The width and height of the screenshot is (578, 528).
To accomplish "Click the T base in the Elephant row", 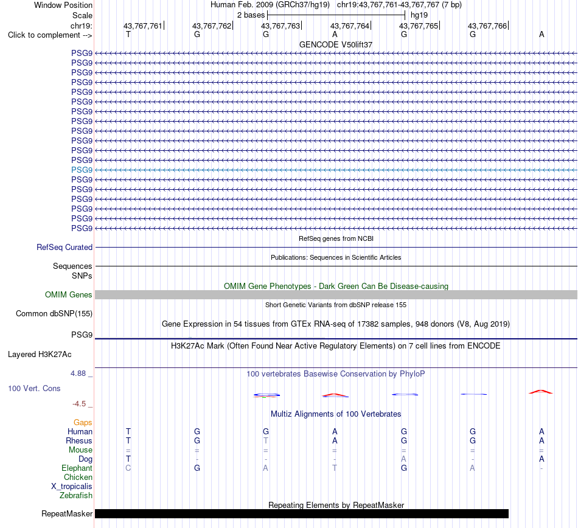I will click(335, 468).
